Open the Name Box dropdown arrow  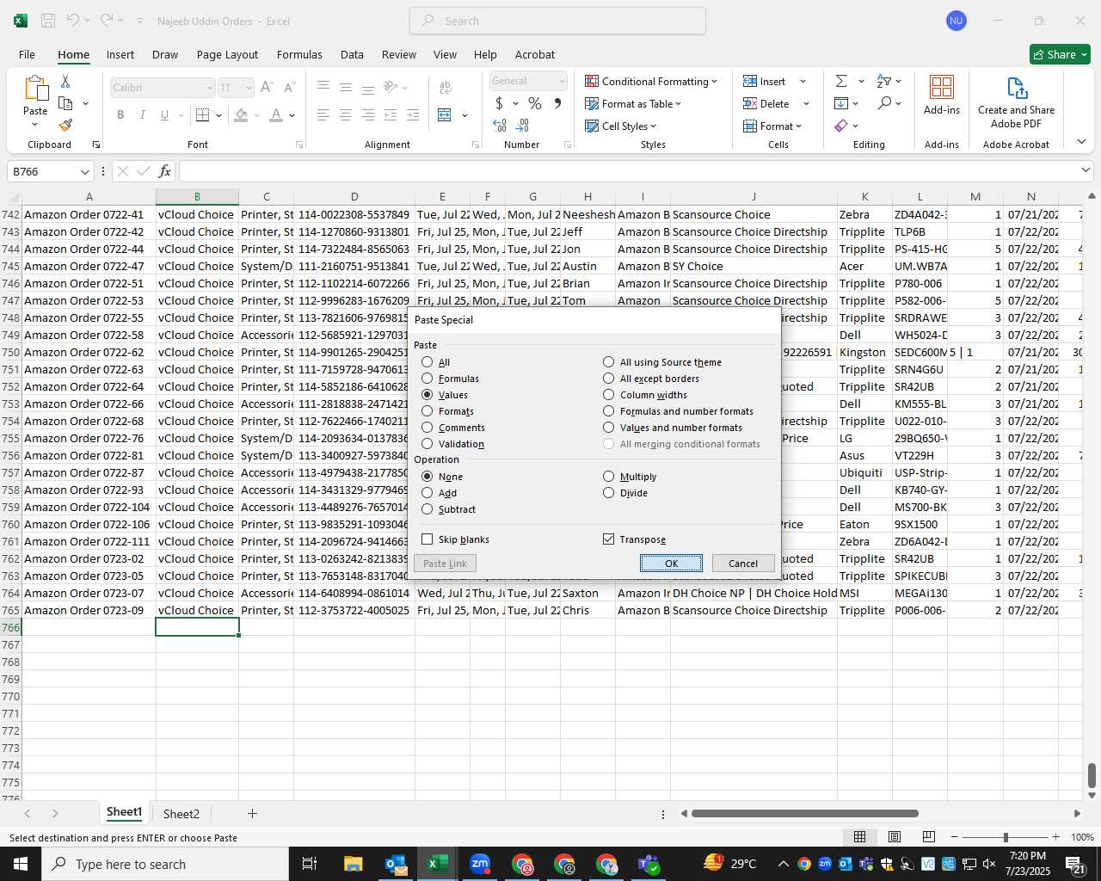[84, 171]
